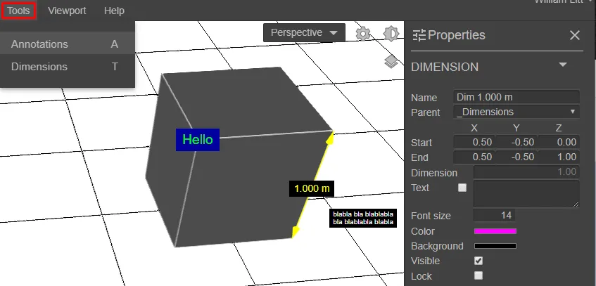
Task: Click the End X value field
Action: click(x=474, y=157)
